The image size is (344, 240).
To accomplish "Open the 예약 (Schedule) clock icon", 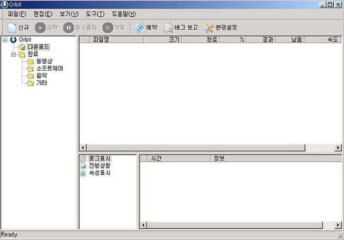I will point(140,28).
